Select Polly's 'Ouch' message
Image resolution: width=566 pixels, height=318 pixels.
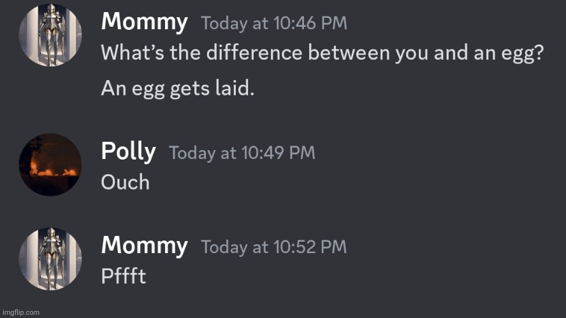pyautogui.click(x=126, y=183)
